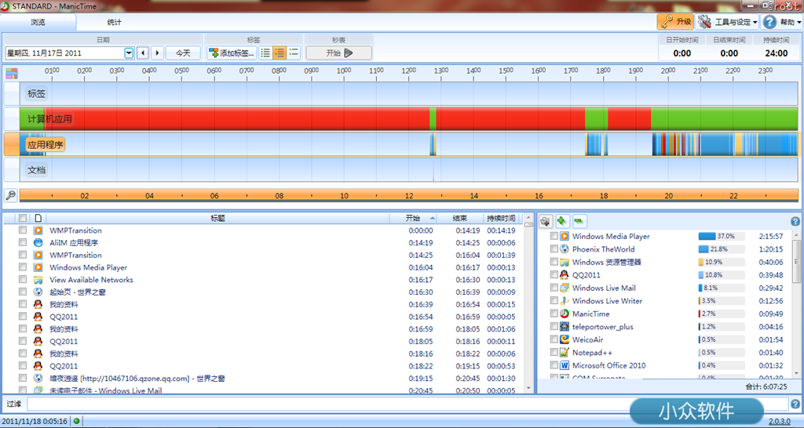Check the AliIM 应用程序 row checkbox
Screen dimensions: 804x428
[23, 243]
